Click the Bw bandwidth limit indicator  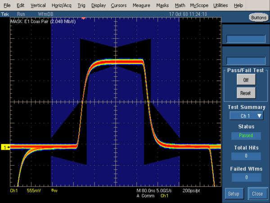54,191
